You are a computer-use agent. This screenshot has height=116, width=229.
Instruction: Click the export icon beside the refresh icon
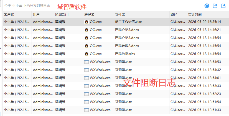coord(215,6)
